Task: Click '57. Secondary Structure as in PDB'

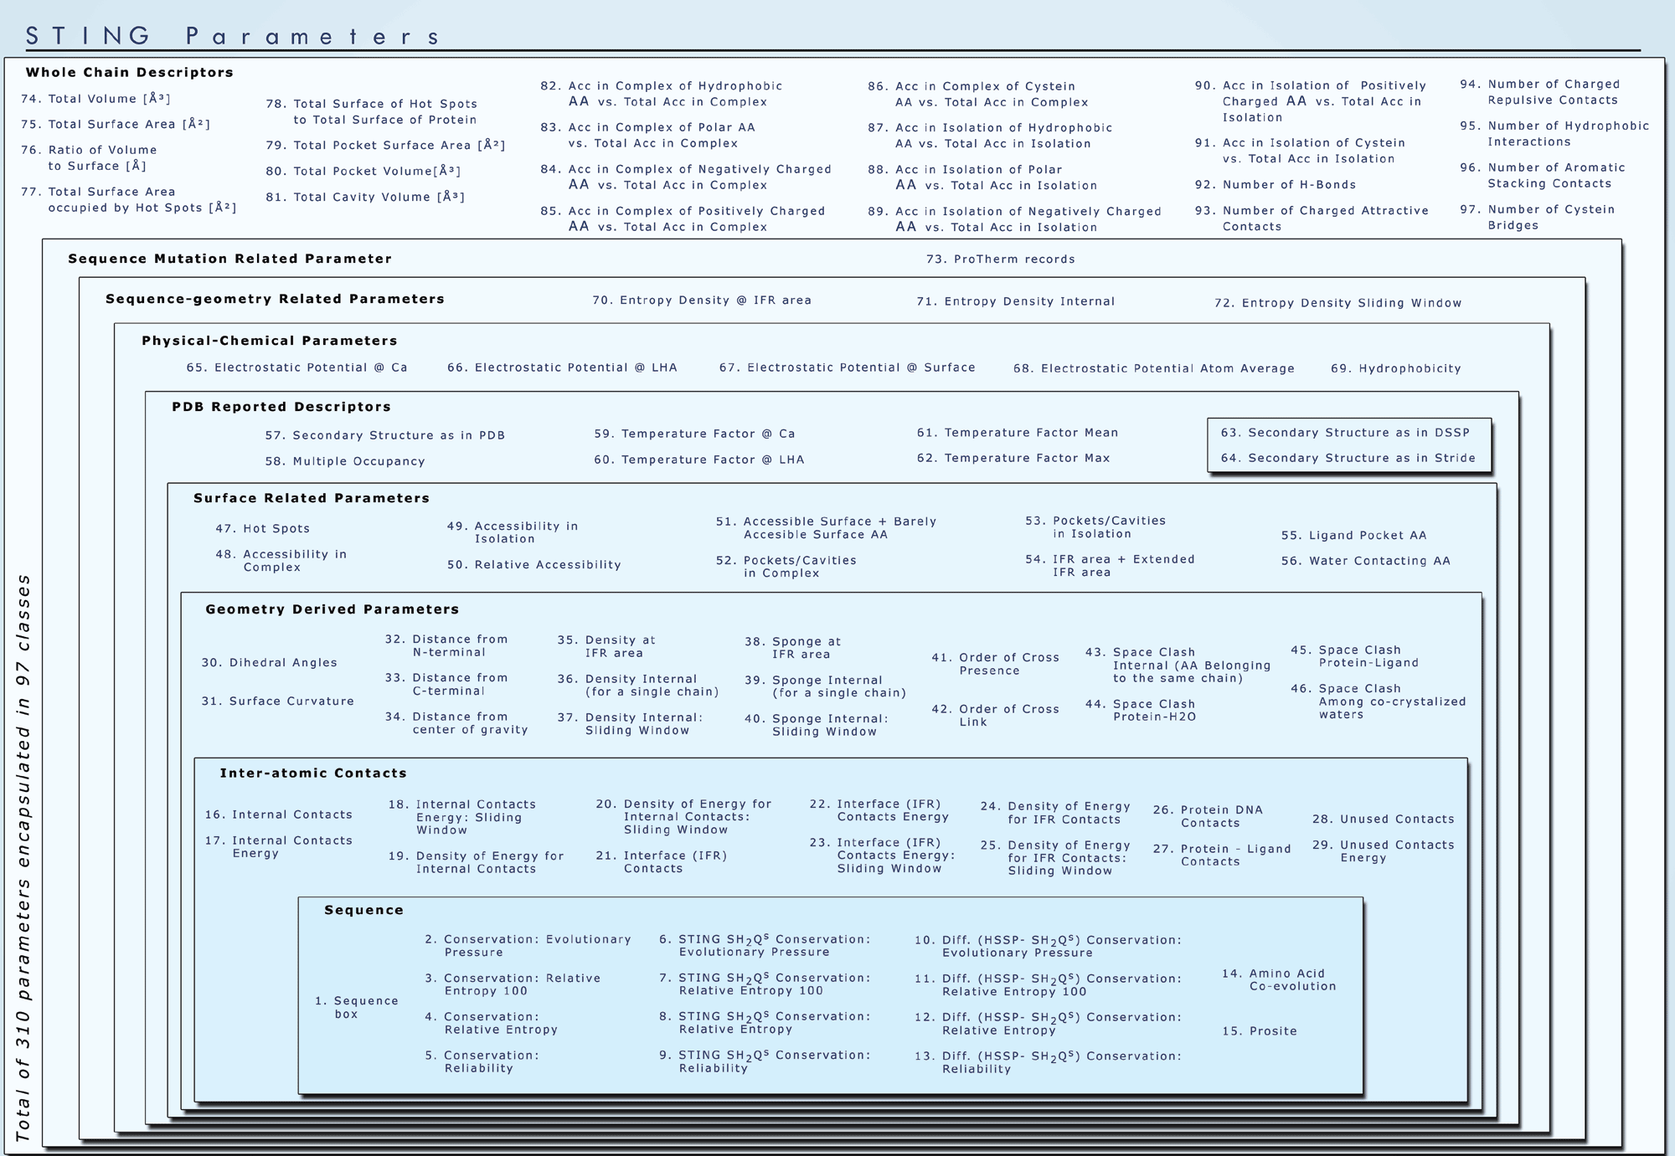Action: 385,434
